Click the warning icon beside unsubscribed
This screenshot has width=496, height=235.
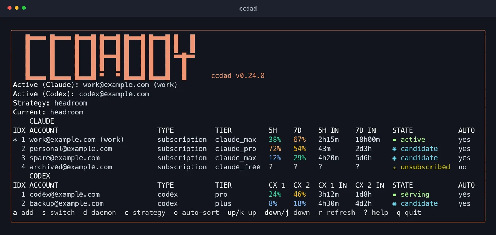394,167
